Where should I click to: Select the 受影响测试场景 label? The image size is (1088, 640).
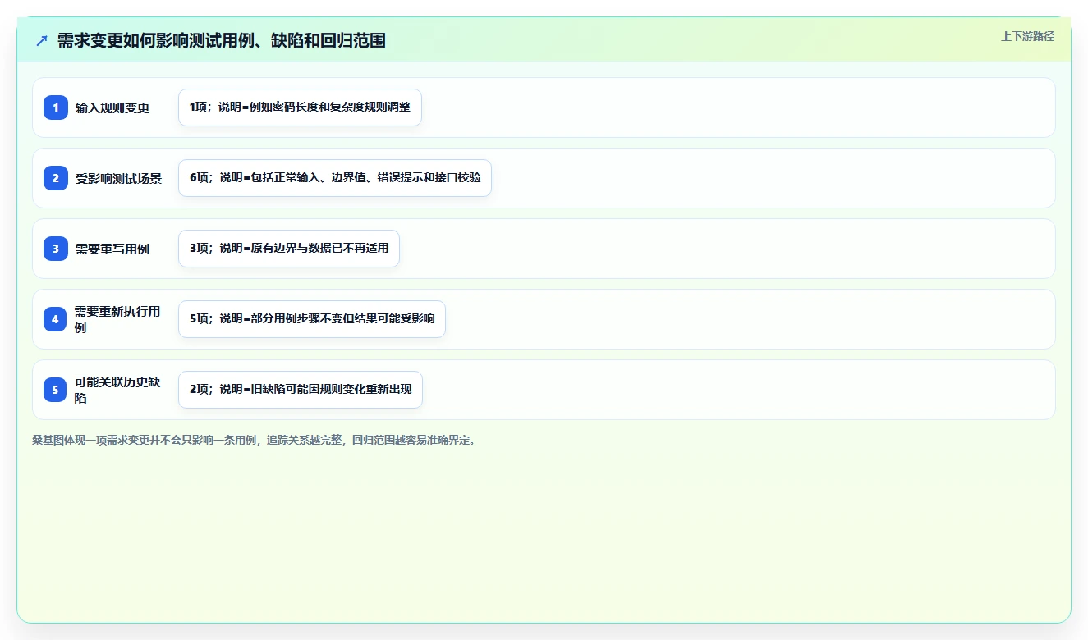pos(119,178)
